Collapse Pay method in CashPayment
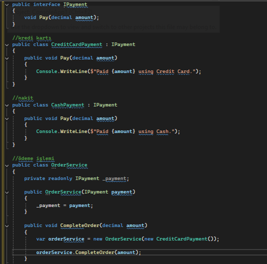The width and height of the screenshot is (267, 264). pos(7,119)
